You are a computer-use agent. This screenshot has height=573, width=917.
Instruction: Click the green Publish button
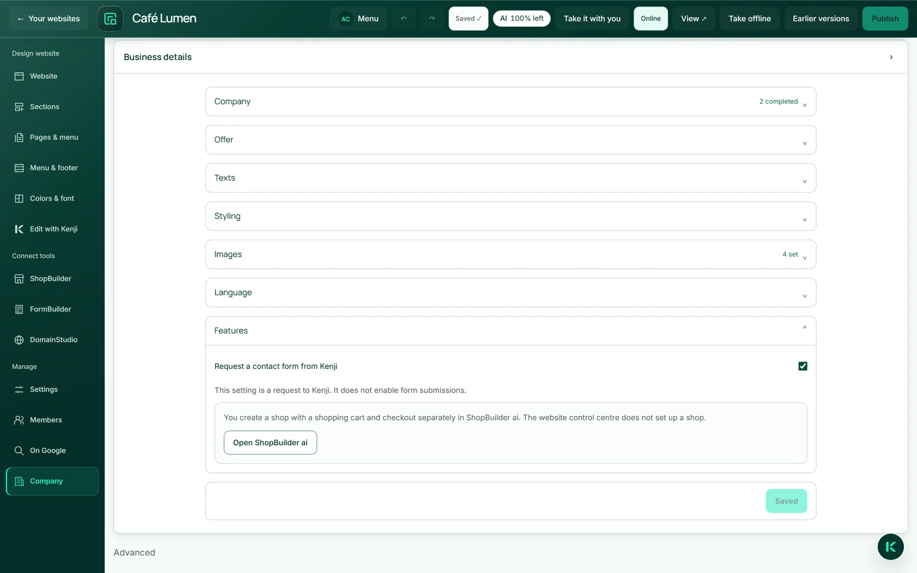coord(885,18)
